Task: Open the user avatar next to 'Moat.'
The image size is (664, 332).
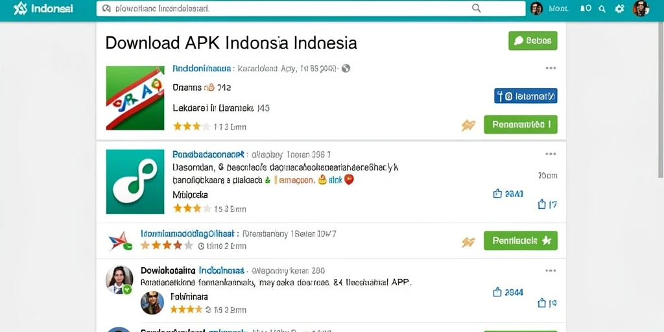Action: tap(536, 8)
